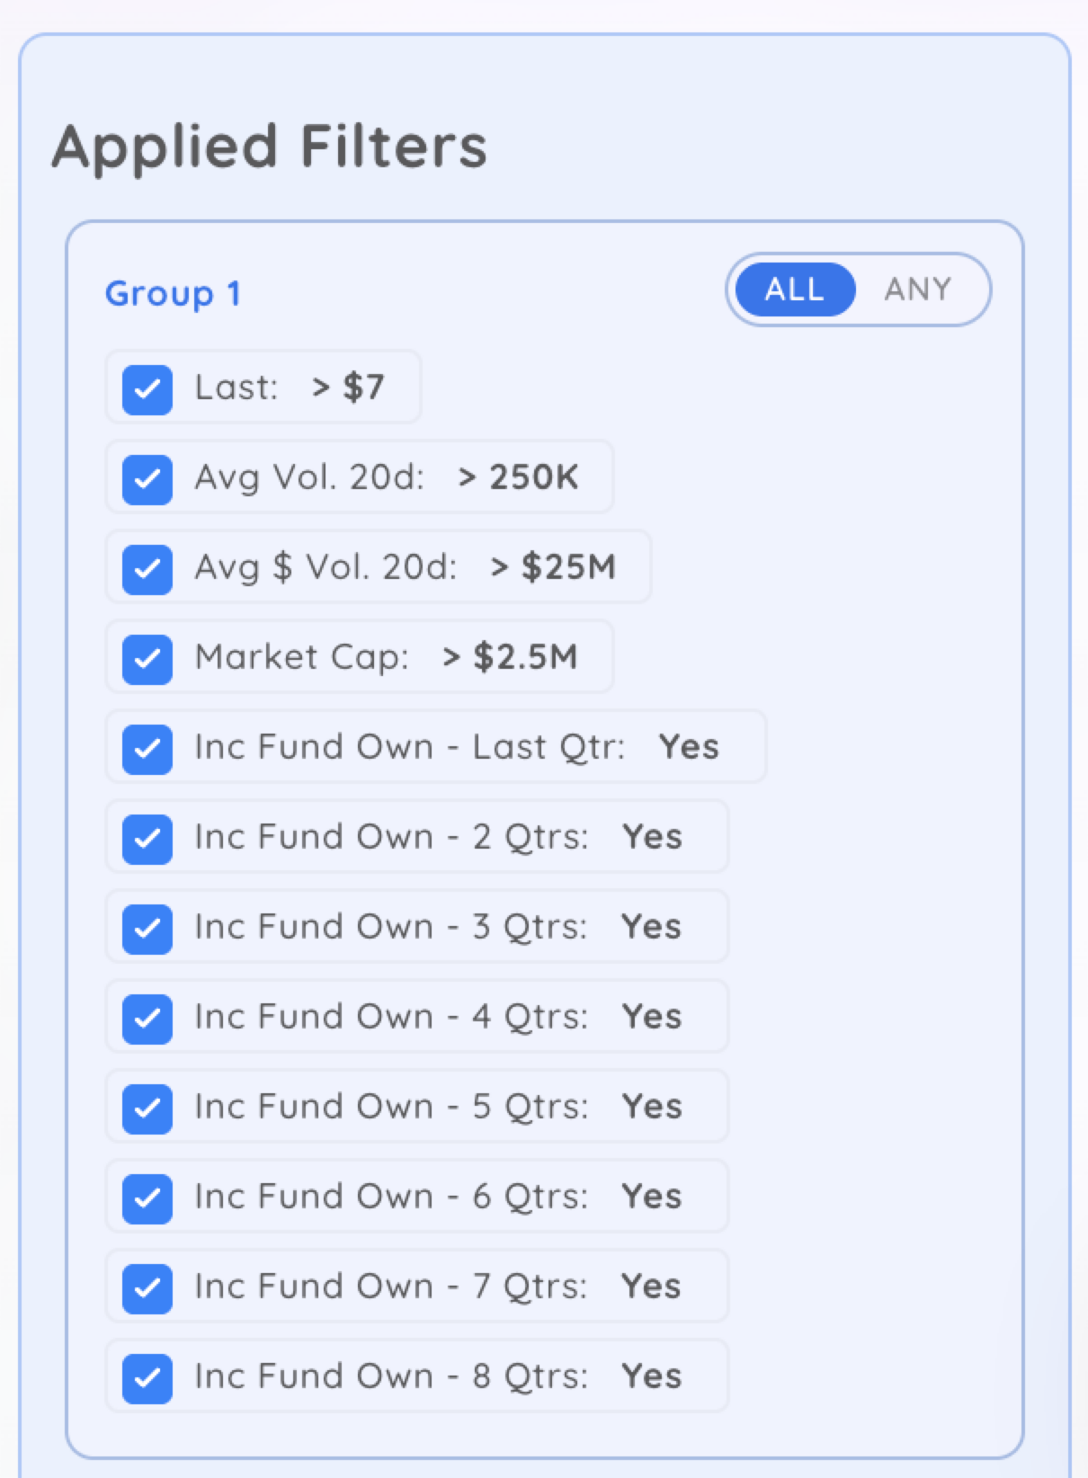This screenshot has width=1088, height=1478.
Task: Uncheck Inc Fund Own - 8 Qtrs checkbox
Action: (x=147, y=1378)
